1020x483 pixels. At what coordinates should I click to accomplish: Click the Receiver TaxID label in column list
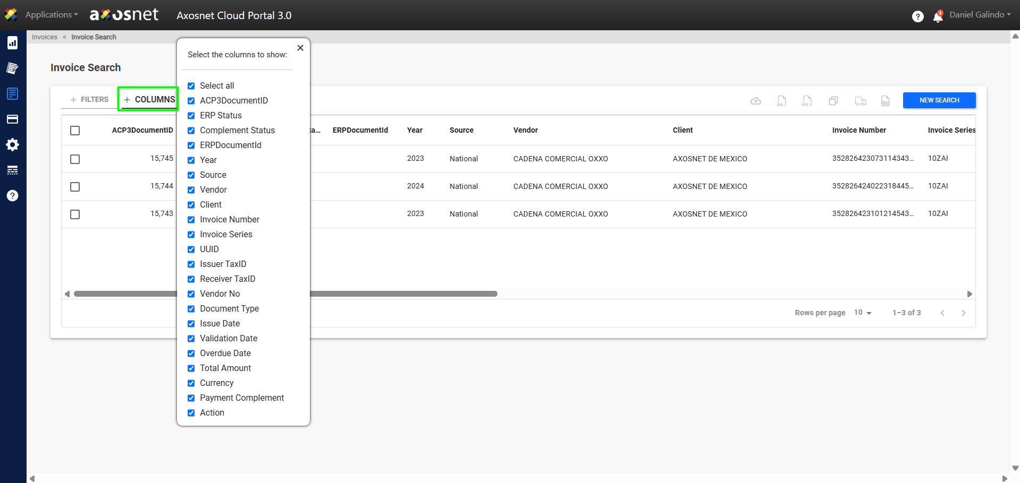click(x=227, y=279)
